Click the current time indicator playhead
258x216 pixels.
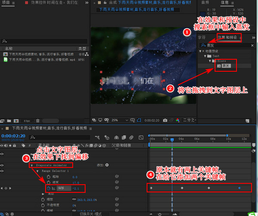click(x=172, y=140)
